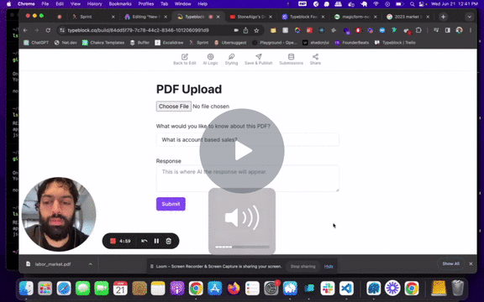Click the Choose File button
The image size is (484, 302).
[x=173, y=107]
